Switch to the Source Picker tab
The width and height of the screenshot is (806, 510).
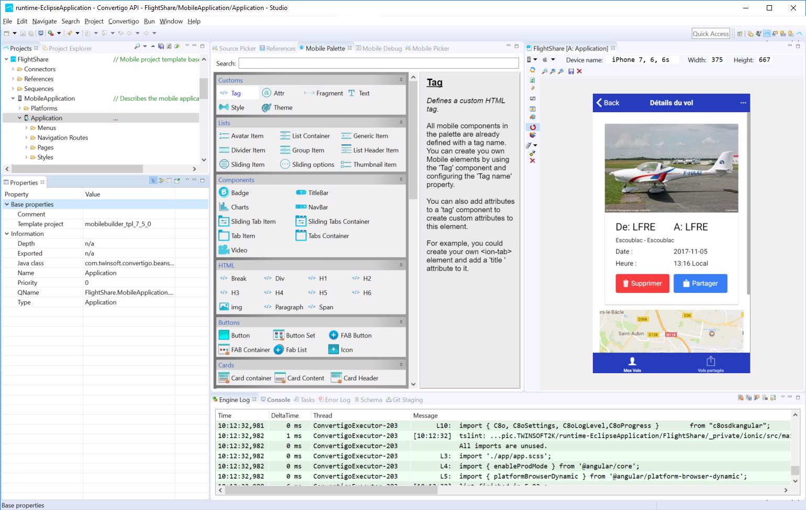tap(234, 48)
